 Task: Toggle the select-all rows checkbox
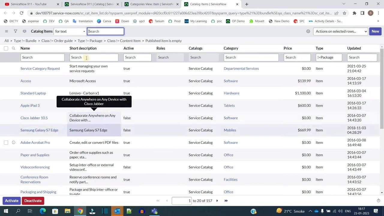(x=6, y=48)
